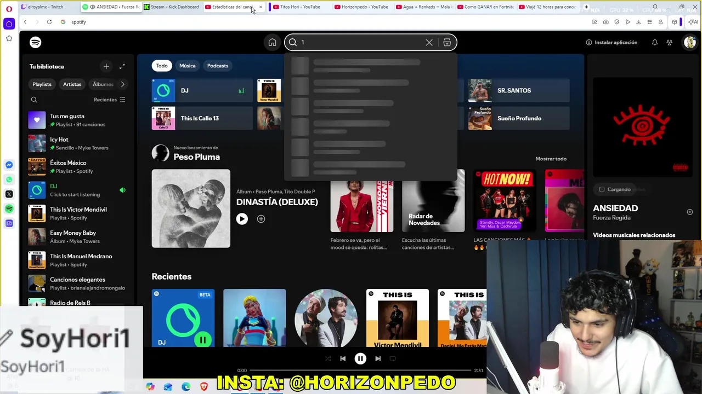The height and width of the screenshot is (394, 702).
Task: Open Tus me gusta playlist
Action: point(77,120)
